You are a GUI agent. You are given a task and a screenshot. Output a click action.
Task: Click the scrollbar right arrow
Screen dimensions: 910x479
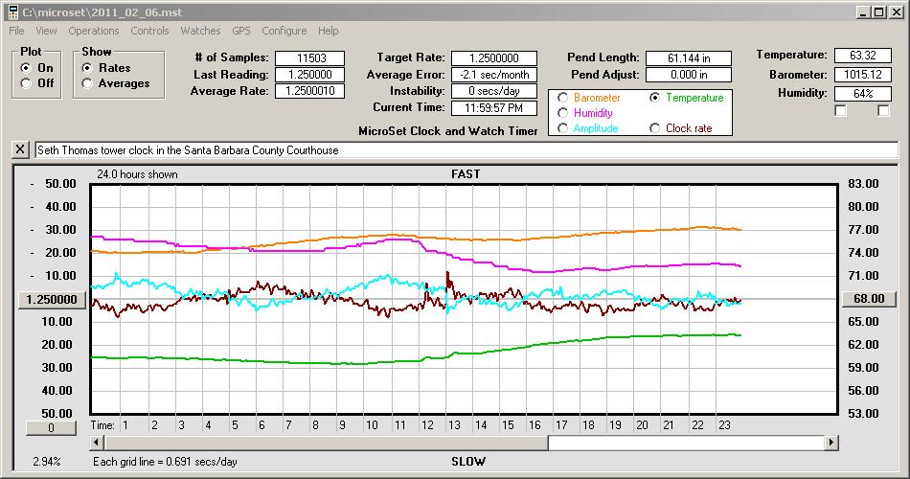831,443
